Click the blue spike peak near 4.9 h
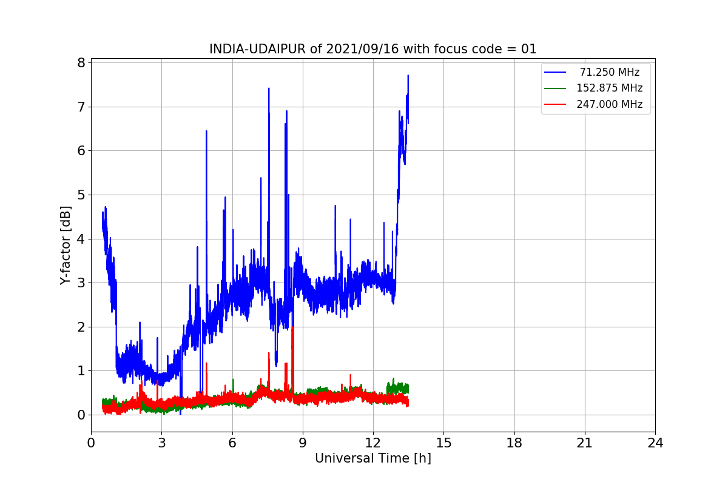728x485 pixels. point(206,131)
